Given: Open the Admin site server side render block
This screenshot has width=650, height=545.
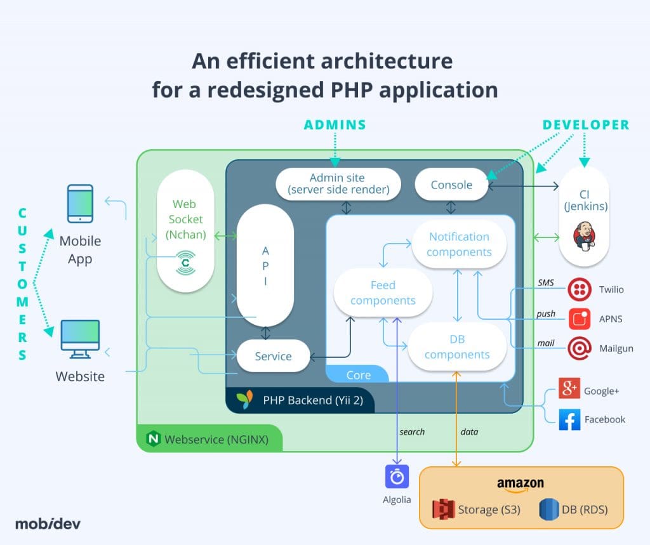Looking at the screenshot, I should 337,183.
